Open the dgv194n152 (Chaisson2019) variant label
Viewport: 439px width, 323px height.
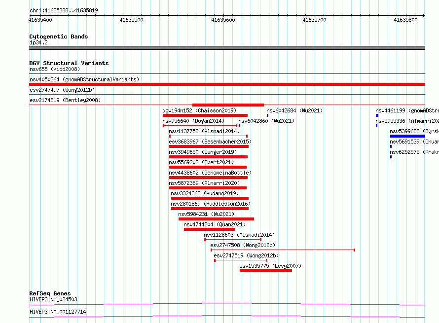pyautogui.click(x=199, y=110)
